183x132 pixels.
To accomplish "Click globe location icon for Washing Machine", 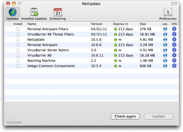I will point(165,61).
